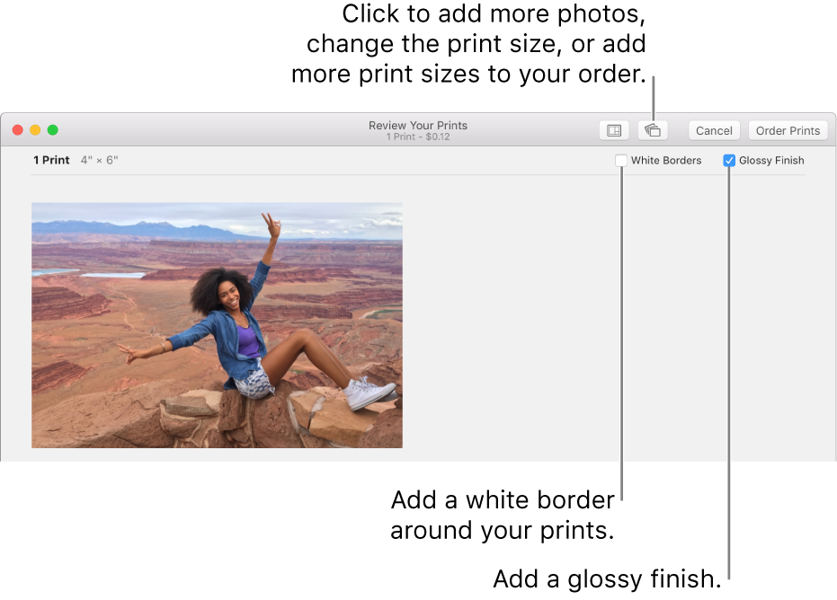Screen dimensions: 837x600
Task: Click the 4" × 6" size text
Action: [x=99, y=160]
